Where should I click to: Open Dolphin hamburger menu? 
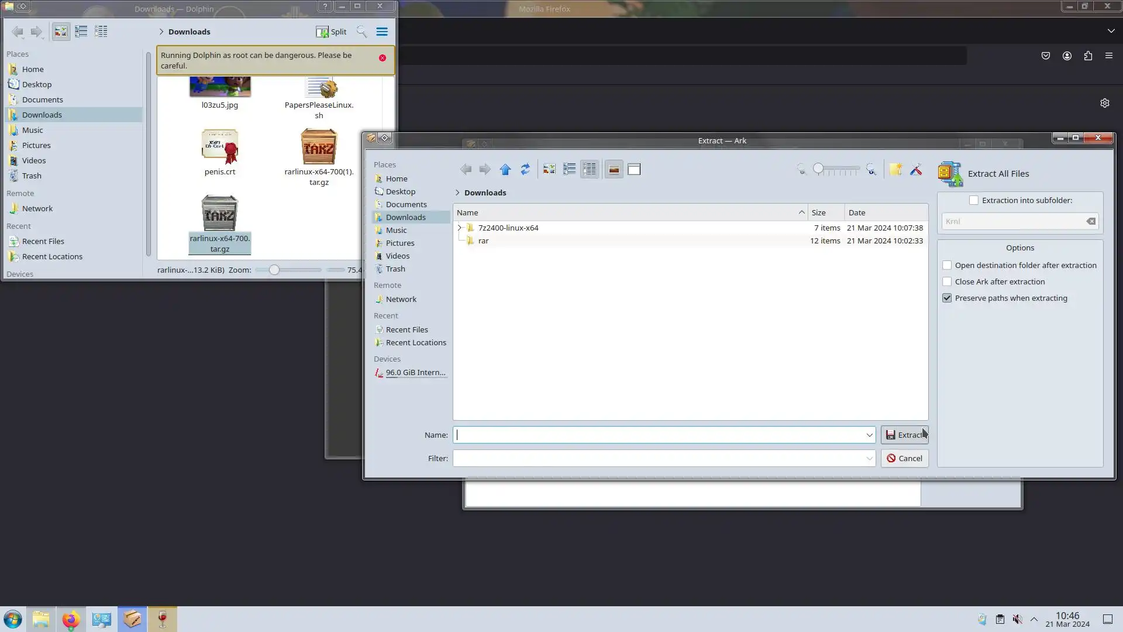click(x=382, y=32)
